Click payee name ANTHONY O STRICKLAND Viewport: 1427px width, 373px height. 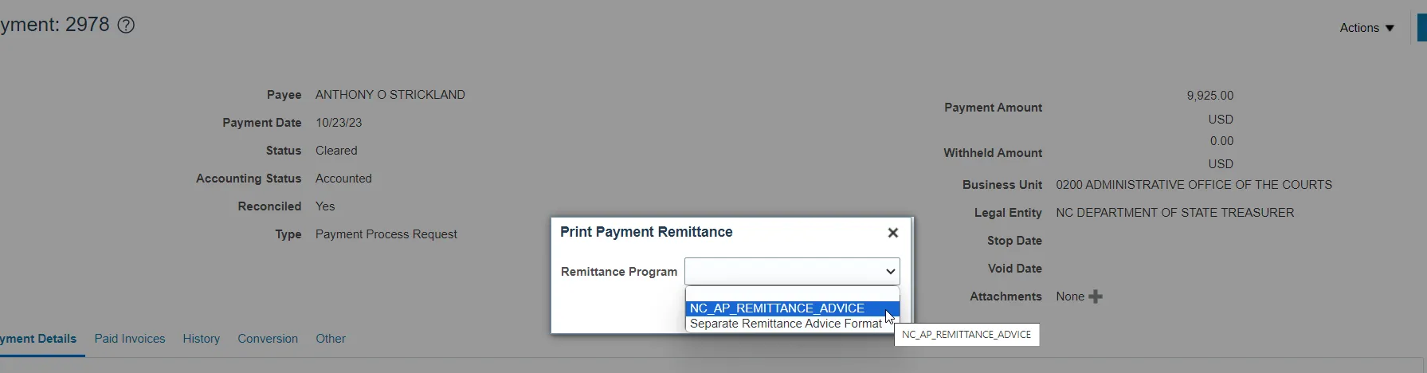pos(390,95)
